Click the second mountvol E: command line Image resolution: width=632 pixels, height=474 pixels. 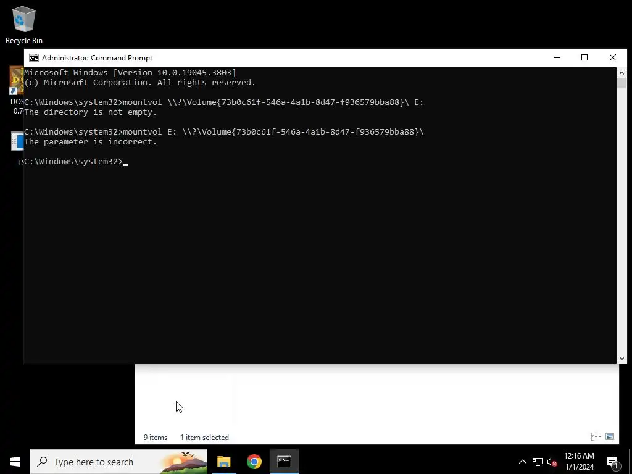point(223,132)
